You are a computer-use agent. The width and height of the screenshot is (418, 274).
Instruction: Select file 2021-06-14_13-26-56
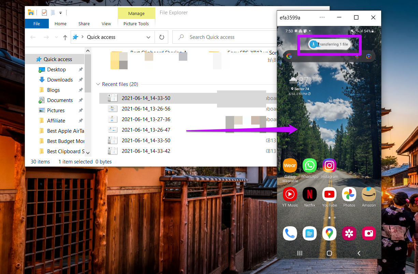[x=146, y=109]
